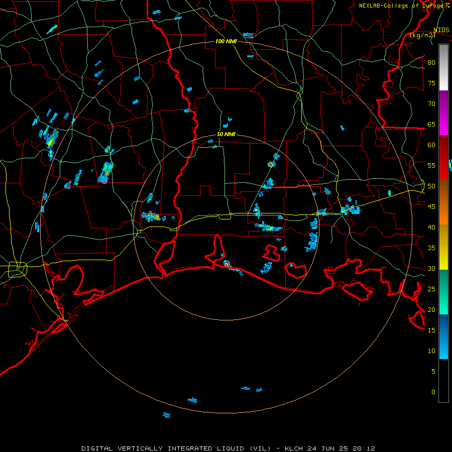Viewport: 452px width, 452px height.
Task: Click the NIDS label above the scale
Action: click(x=441, y=30)
